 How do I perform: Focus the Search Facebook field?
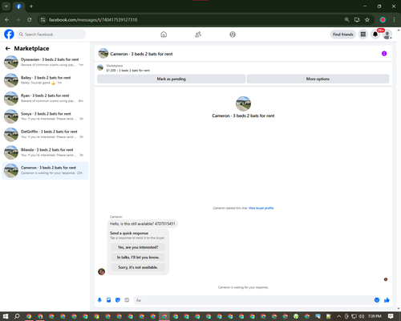click(51, 35)
